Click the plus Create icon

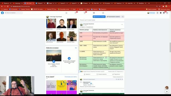point(157,13)
